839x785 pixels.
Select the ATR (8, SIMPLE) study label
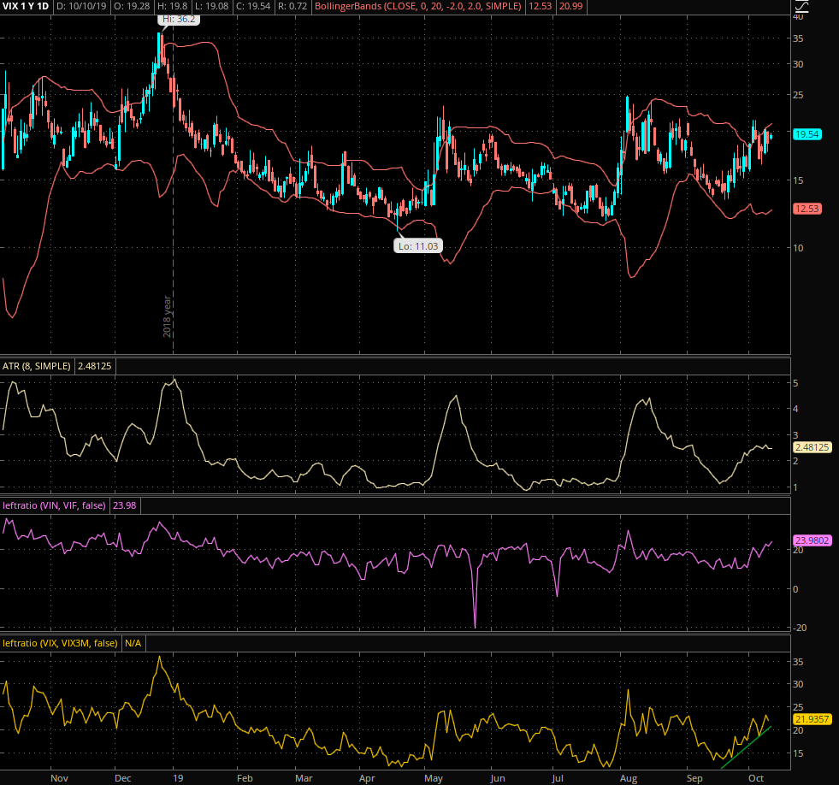pyautogui.click(x=38, y=366)
